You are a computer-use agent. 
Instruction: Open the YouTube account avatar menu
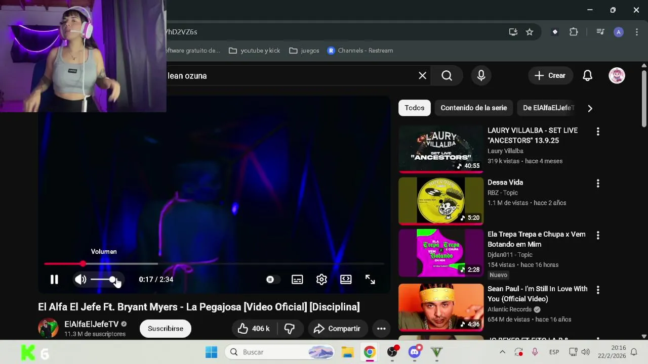coord(617,75)
